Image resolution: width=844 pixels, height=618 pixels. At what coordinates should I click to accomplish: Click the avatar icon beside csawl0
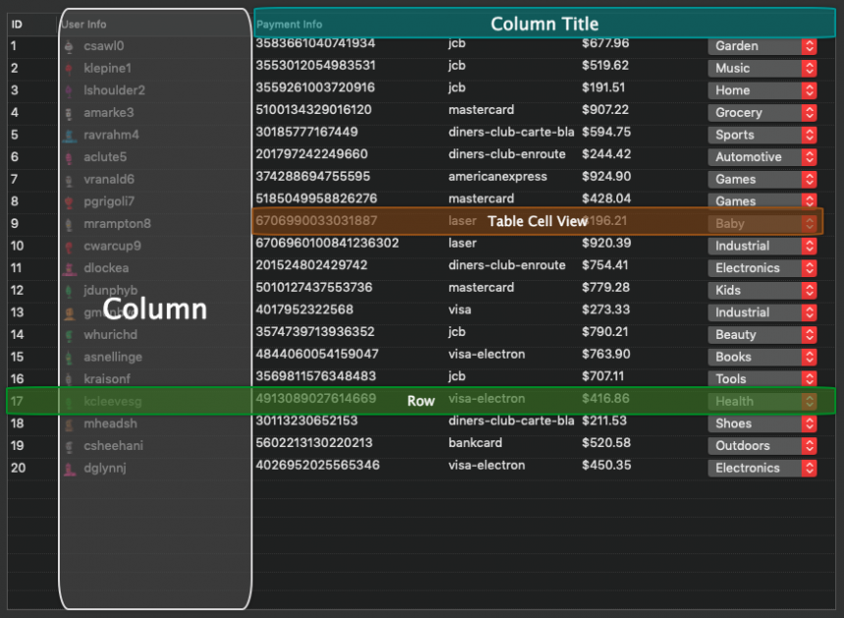(68, 46)
